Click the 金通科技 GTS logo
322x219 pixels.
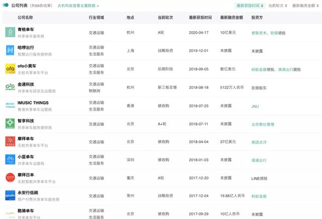click(10, 87)
